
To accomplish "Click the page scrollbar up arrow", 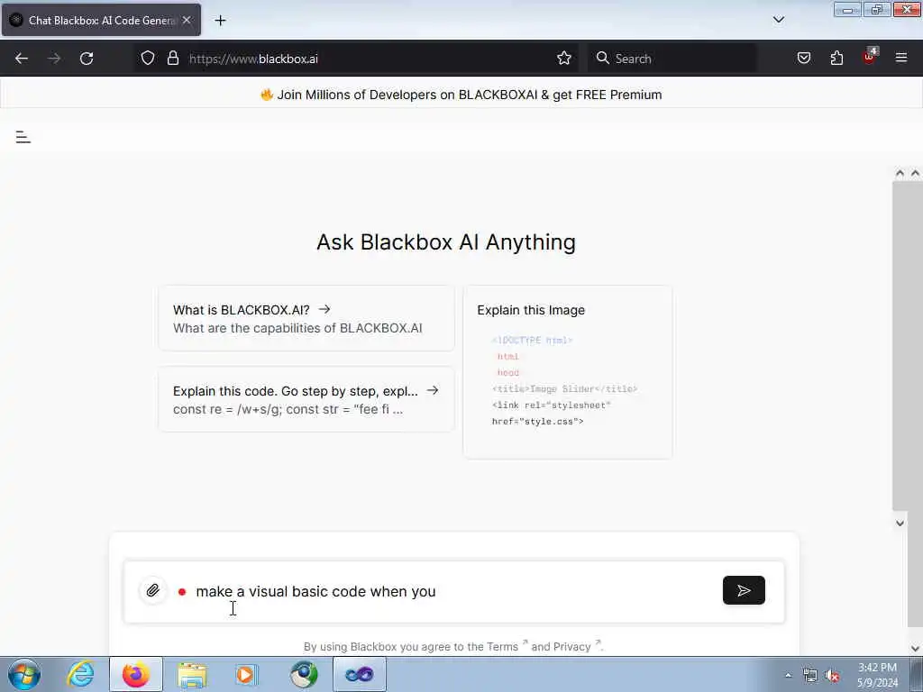I will (x=915, y=173).
